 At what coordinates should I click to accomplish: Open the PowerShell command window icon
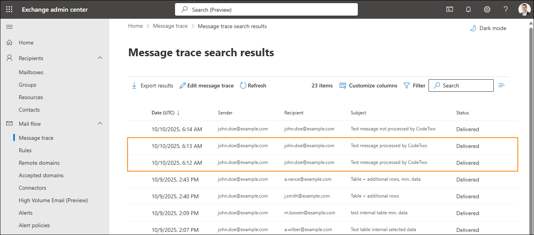(x=449, y=9)
